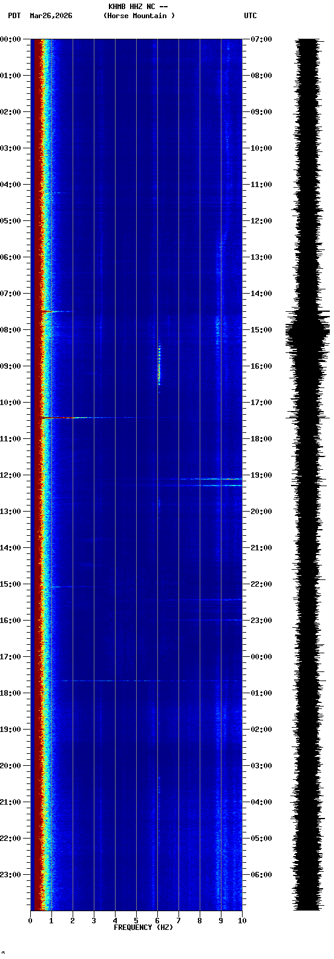Click the PDT '16:00' time label
Viewport: 334px width, 959px height.
[x=10, y=621]
